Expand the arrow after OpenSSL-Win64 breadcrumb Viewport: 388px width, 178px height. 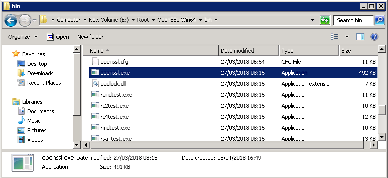pos(200,20)
